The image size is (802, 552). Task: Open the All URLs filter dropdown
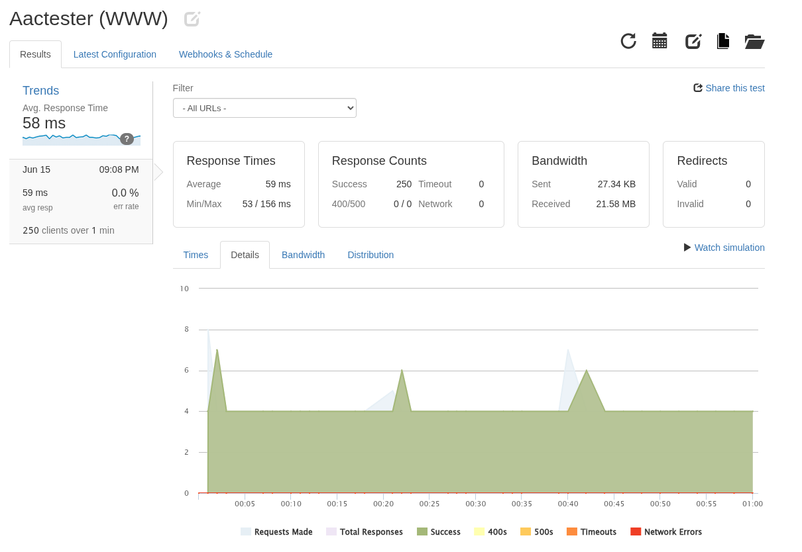(264, 108)
